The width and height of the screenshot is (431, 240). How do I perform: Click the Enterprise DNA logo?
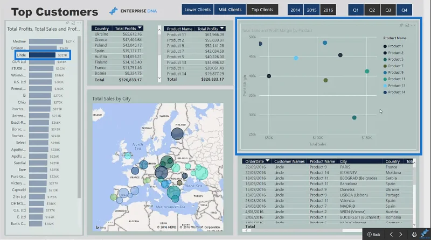tap(133, 11)
